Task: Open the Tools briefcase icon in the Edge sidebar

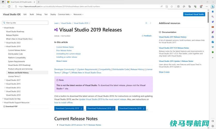Action: [213, 27]
